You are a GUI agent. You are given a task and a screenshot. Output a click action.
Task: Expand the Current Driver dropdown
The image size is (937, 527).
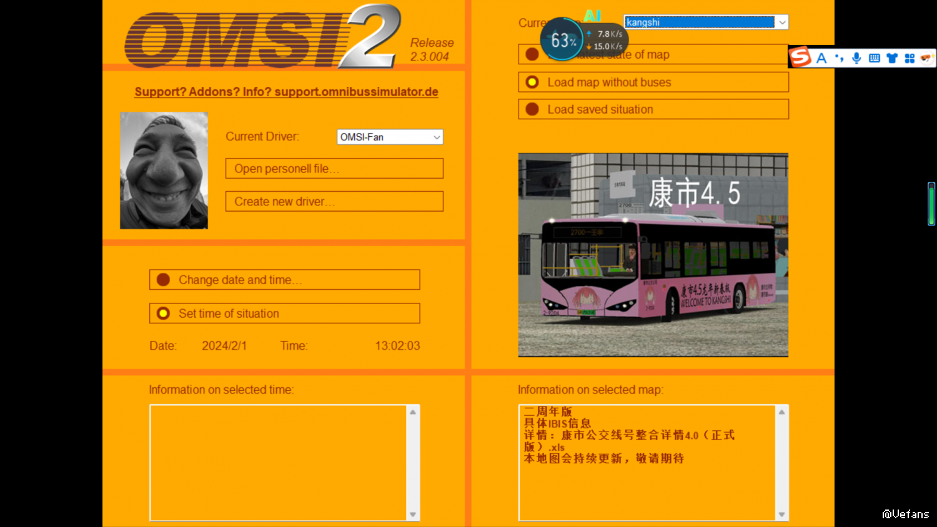437,137
